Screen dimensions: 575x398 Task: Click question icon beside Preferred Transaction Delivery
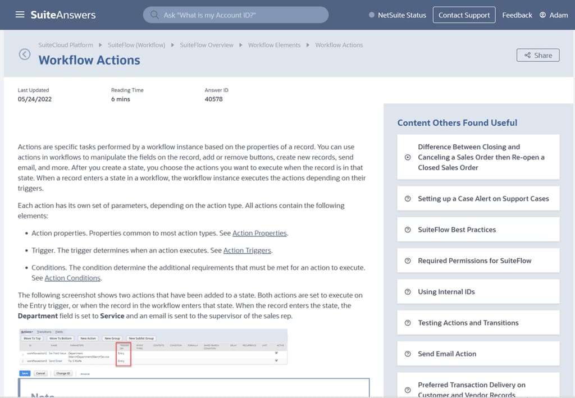tap(408, 390)
